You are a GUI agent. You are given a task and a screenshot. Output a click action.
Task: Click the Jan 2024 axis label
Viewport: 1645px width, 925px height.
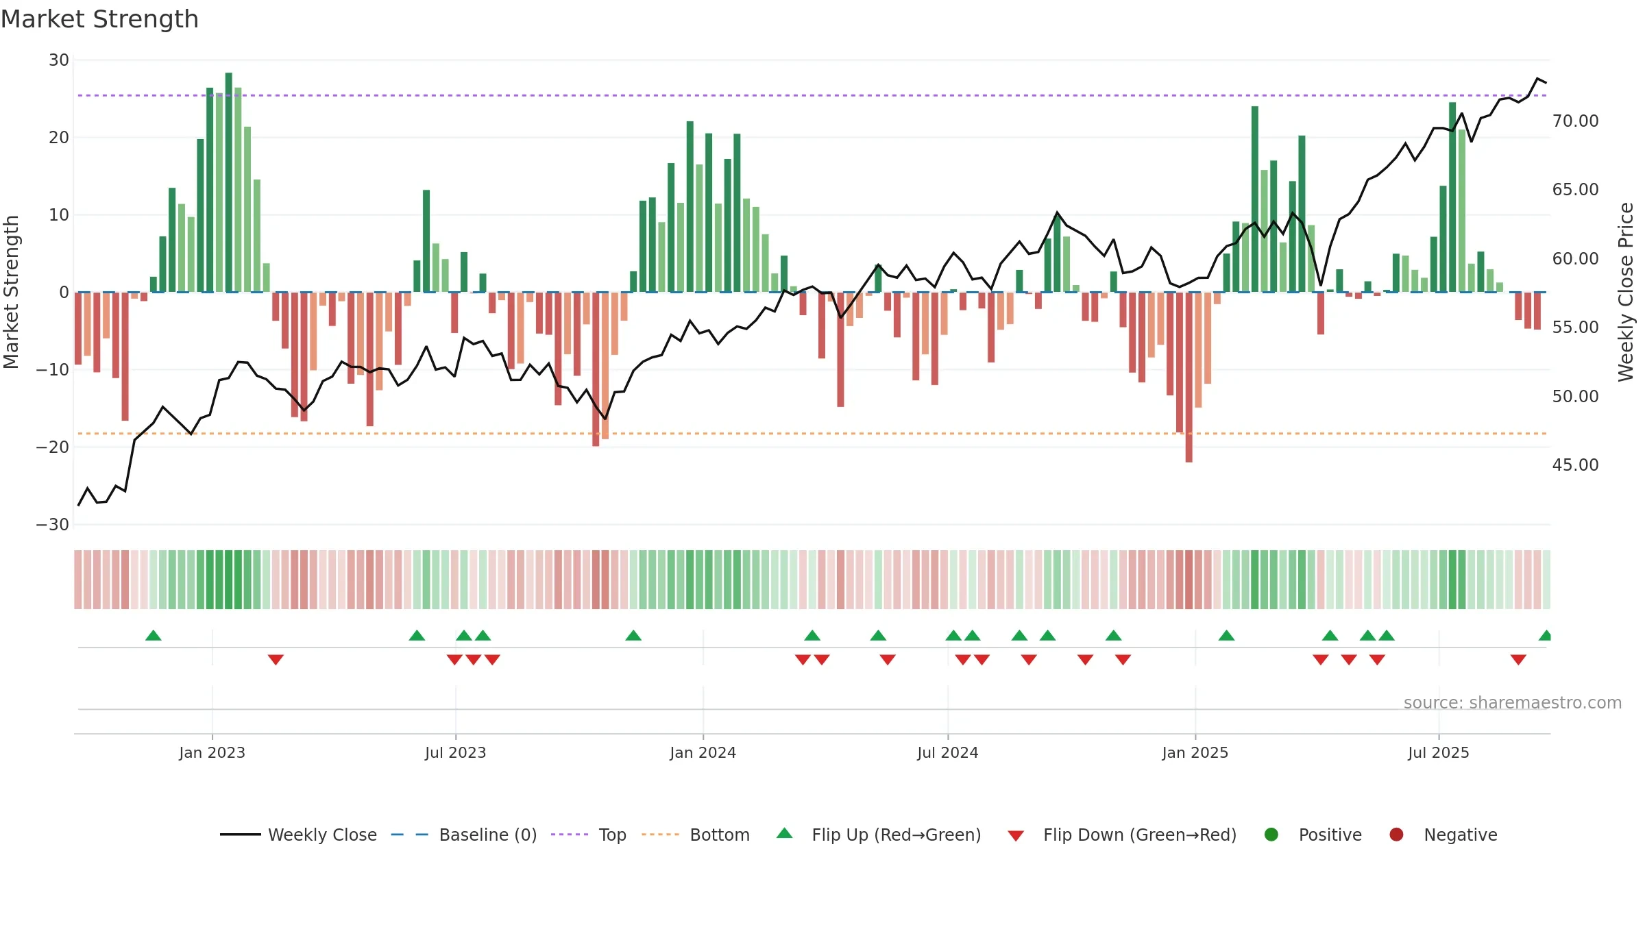pyautogui.click(x=703, y=752)
